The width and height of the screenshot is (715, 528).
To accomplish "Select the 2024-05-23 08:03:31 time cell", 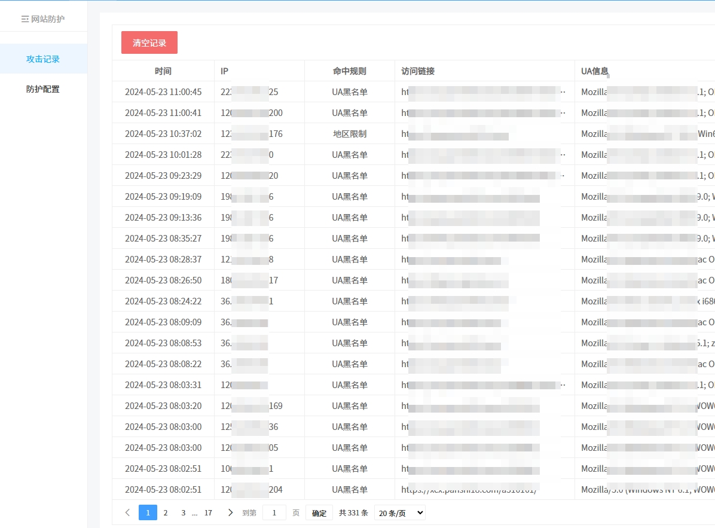I will (x=163, y=385).
